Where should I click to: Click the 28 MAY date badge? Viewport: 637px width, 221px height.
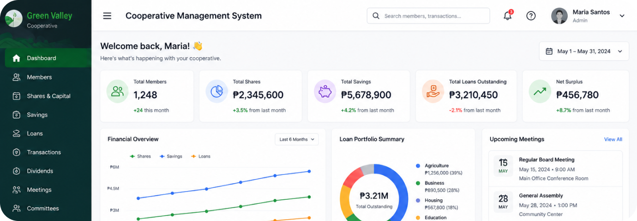[x=503, y=202]
